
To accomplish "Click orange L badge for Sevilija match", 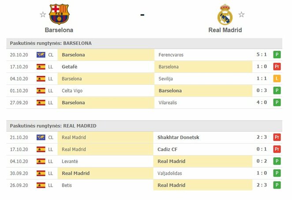I will click(277, 79).
